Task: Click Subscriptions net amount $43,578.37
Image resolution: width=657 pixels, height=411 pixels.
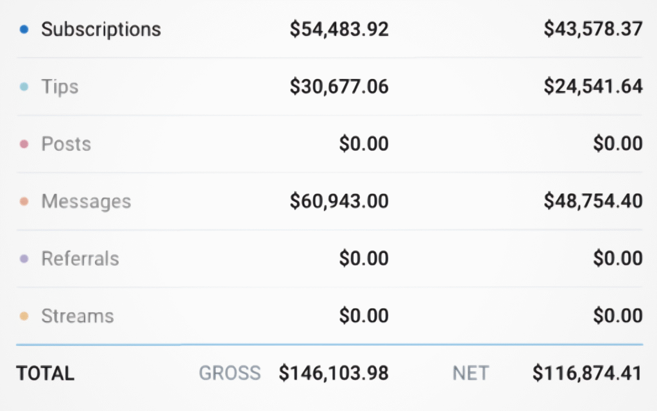Action: tap(593, 30)
